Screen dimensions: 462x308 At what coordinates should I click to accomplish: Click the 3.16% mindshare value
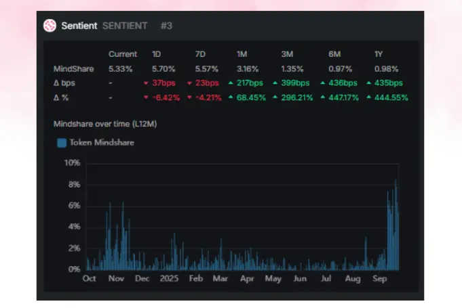[x=248, y=69]
